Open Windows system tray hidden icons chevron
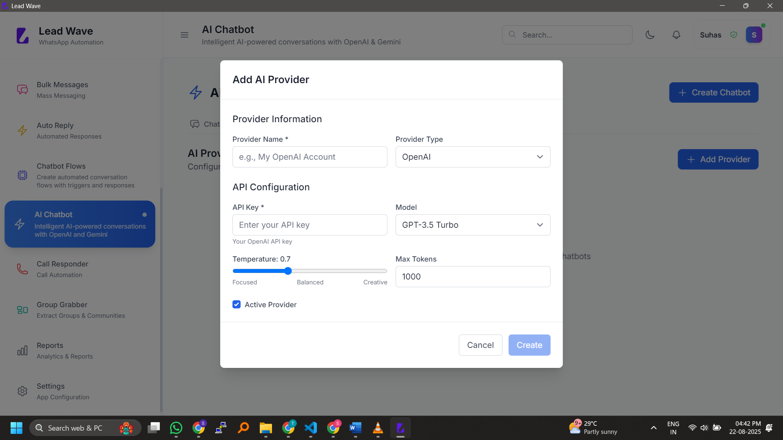 click(x=653, y=428)
